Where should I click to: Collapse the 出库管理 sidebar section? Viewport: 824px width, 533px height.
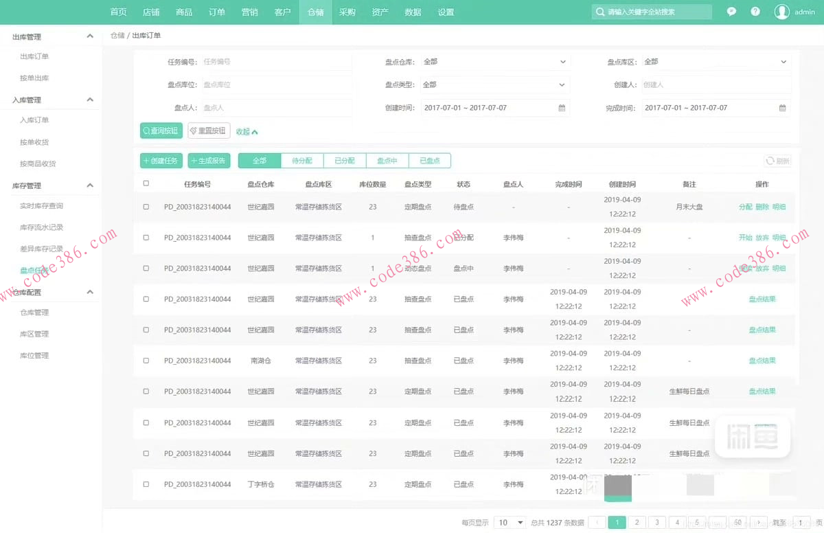click(x=90, y=36)
